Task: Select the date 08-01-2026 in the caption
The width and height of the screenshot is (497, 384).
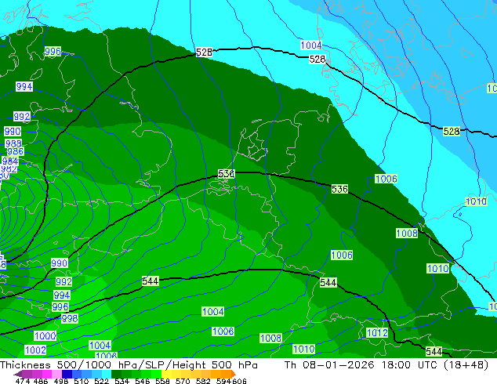Action: (339, 365)
